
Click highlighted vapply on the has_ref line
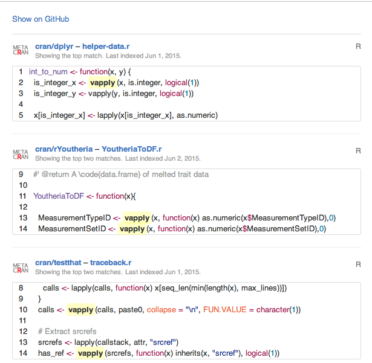click(x=90, y=353)
